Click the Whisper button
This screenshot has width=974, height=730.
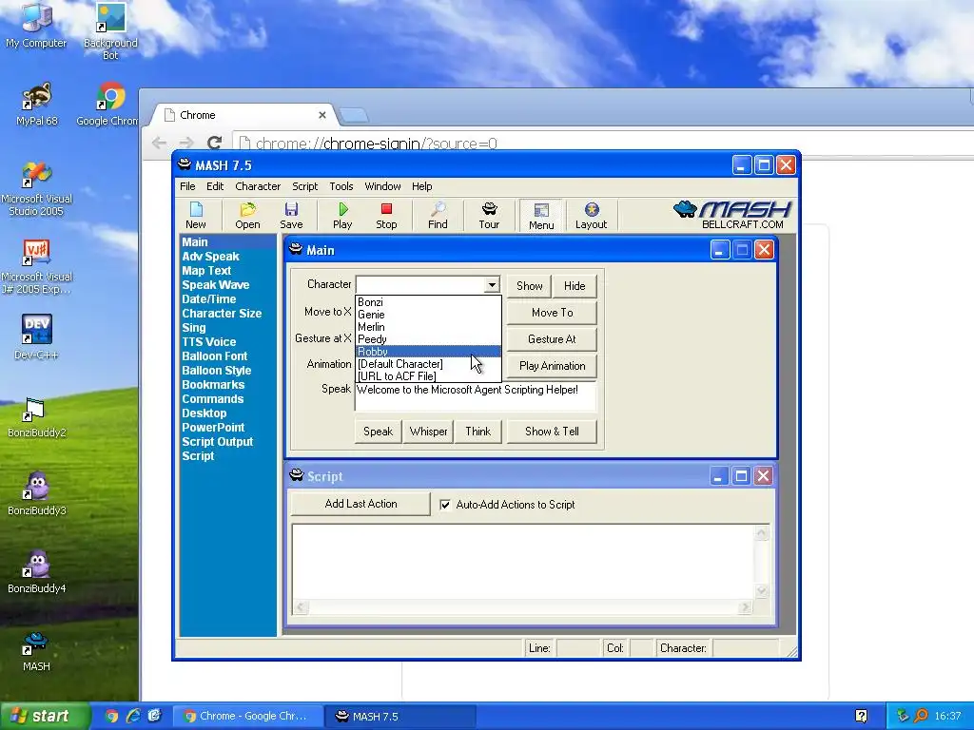(429, 432)
